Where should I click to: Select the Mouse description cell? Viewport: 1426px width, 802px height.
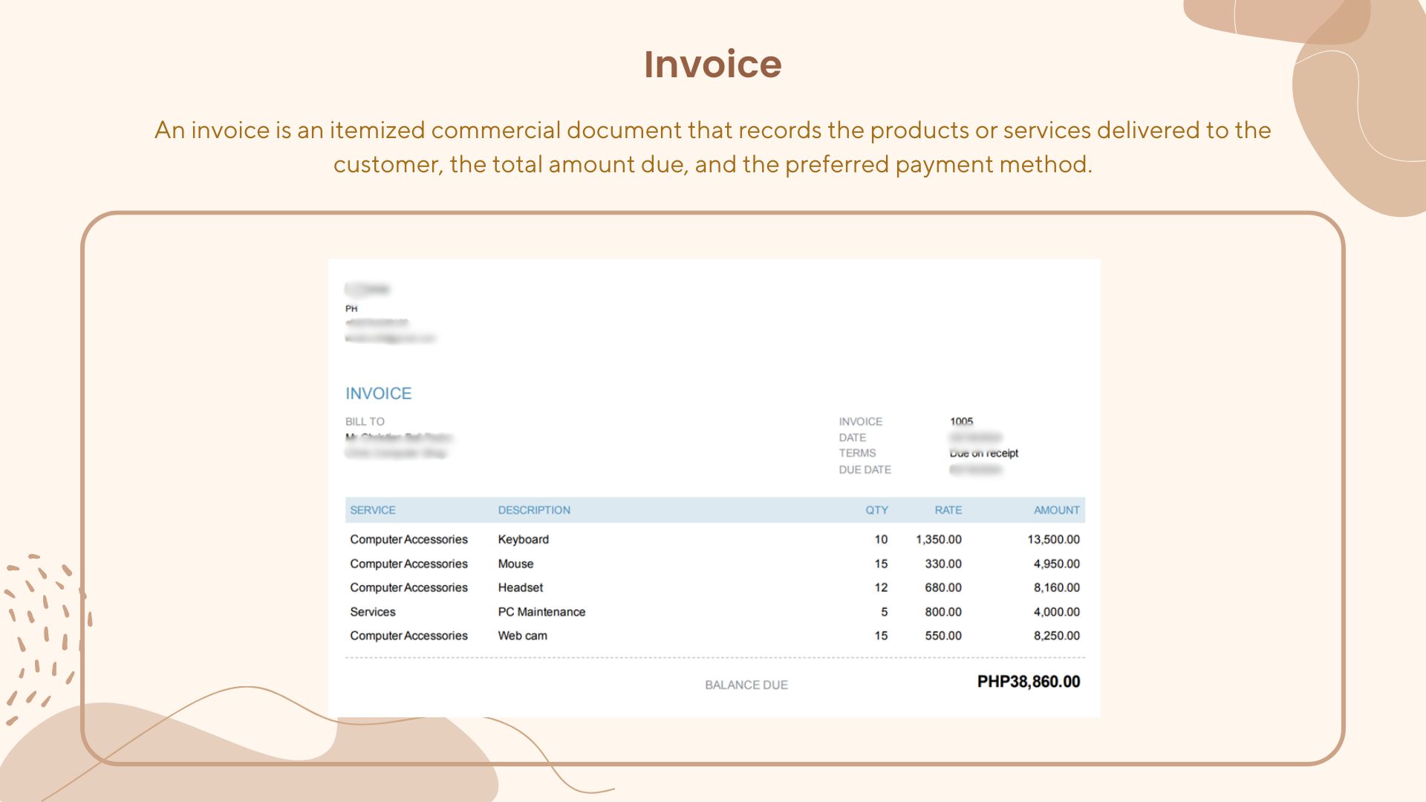point(515,564)
